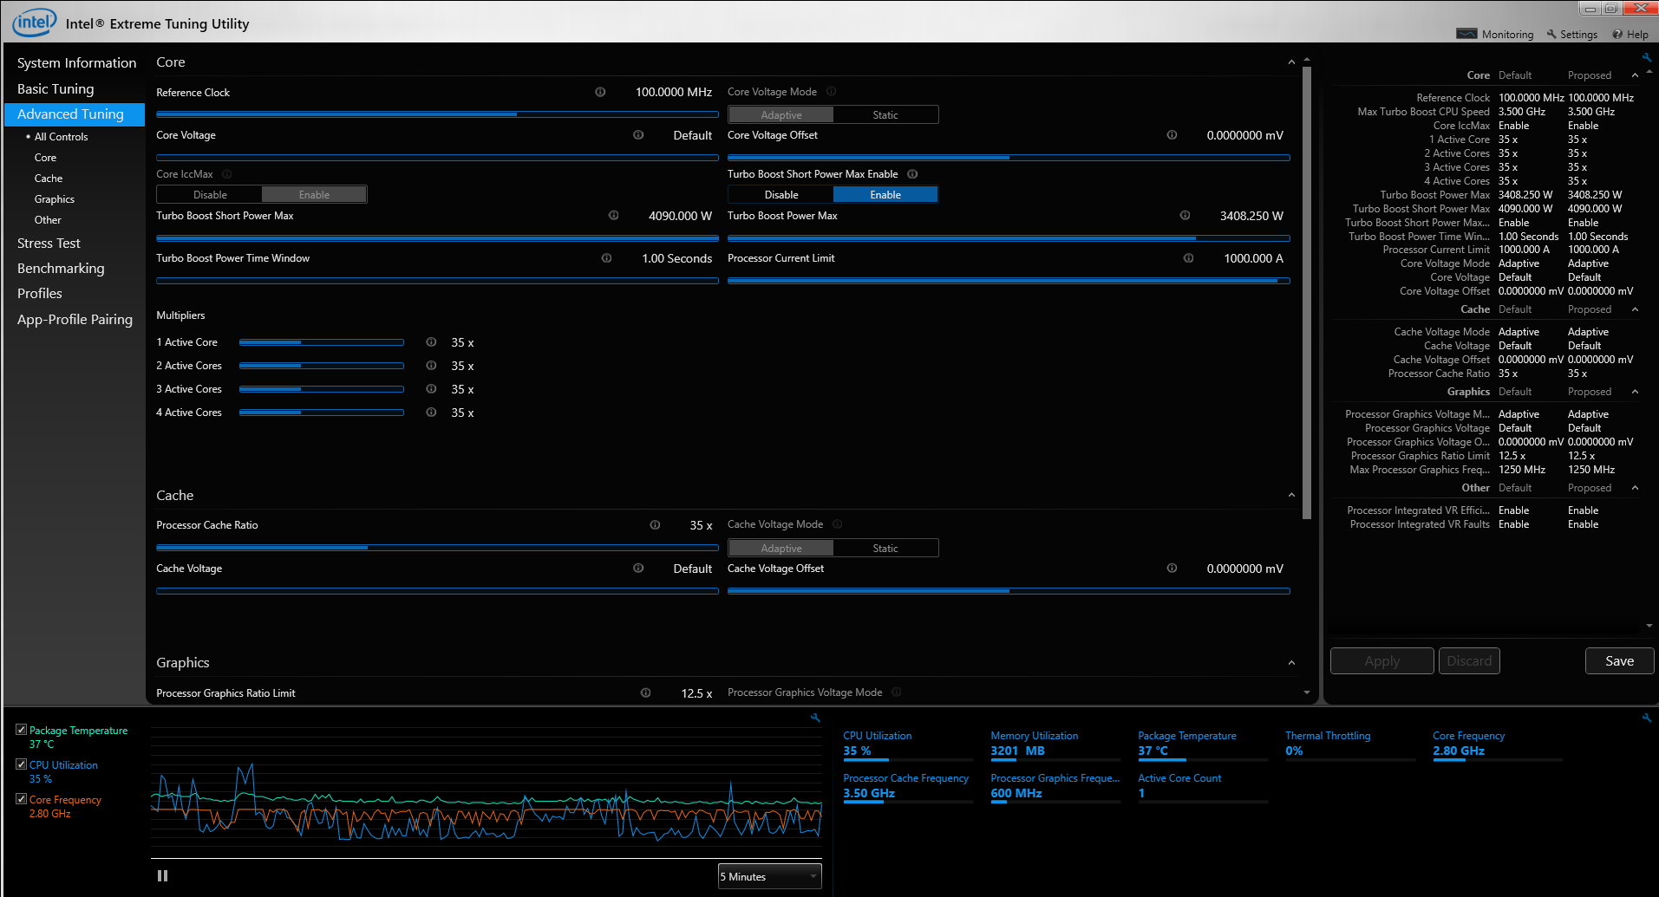This screenshot has height=897, width=1659.
Task: Click scroll down arrow of proposed settings panel
Action: (x=1649, y=626)
